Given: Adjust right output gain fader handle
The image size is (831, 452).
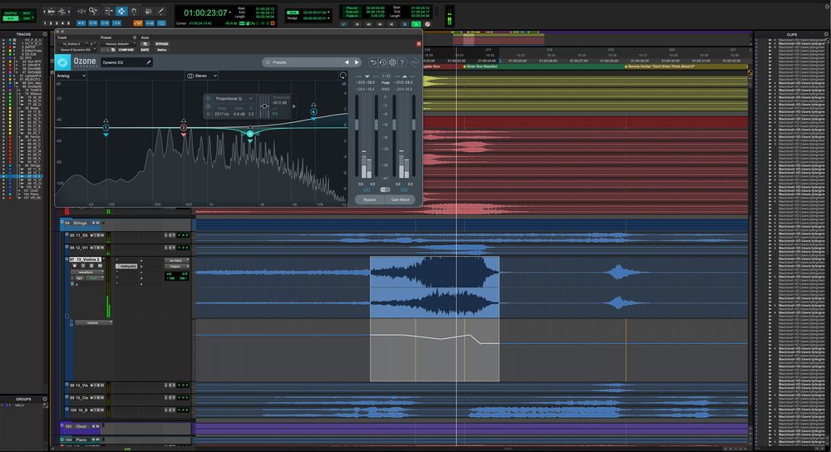Looking at the screenshot, I should point(413,125).
